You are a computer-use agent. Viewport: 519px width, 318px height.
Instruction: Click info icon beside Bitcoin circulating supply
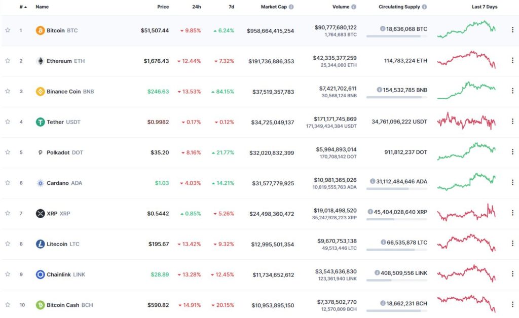[383, 29]
